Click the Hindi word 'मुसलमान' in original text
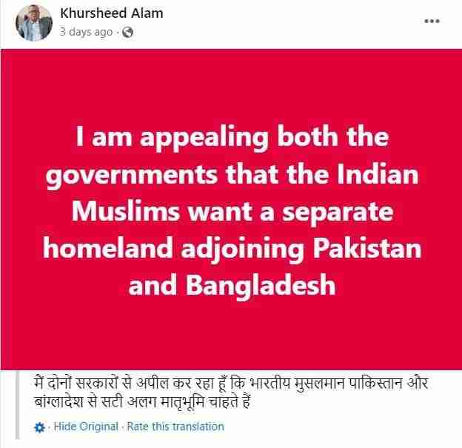 (x=320, y=384)
